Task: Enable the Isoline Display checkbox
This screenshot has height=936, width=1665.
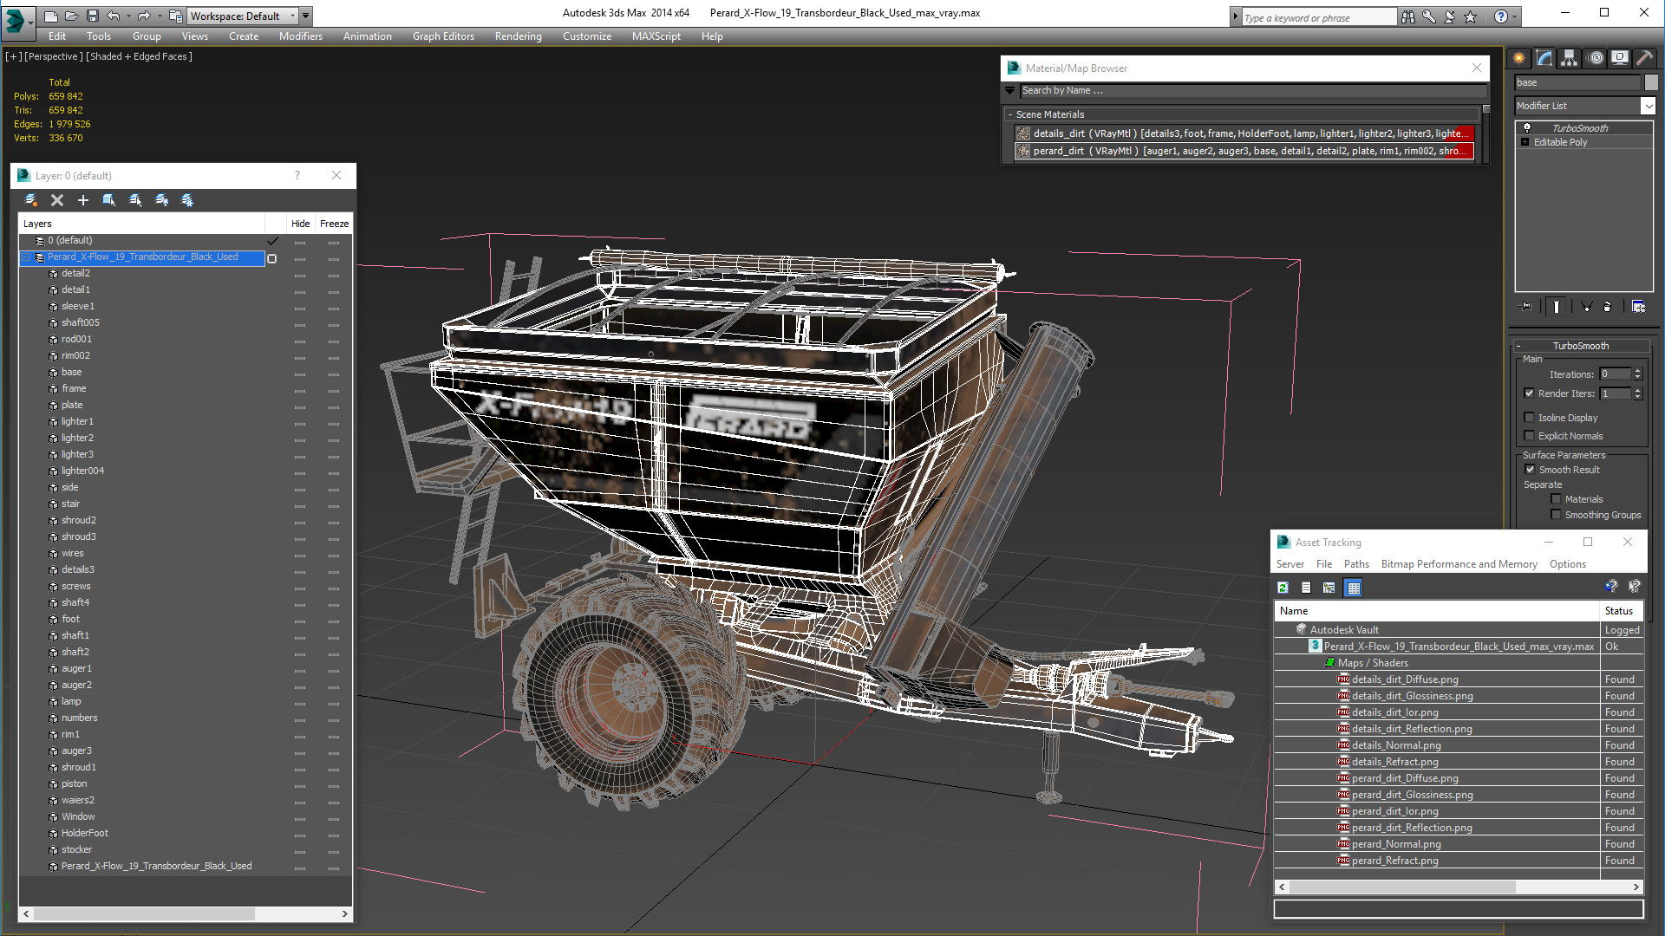Action: [1530, 418]
